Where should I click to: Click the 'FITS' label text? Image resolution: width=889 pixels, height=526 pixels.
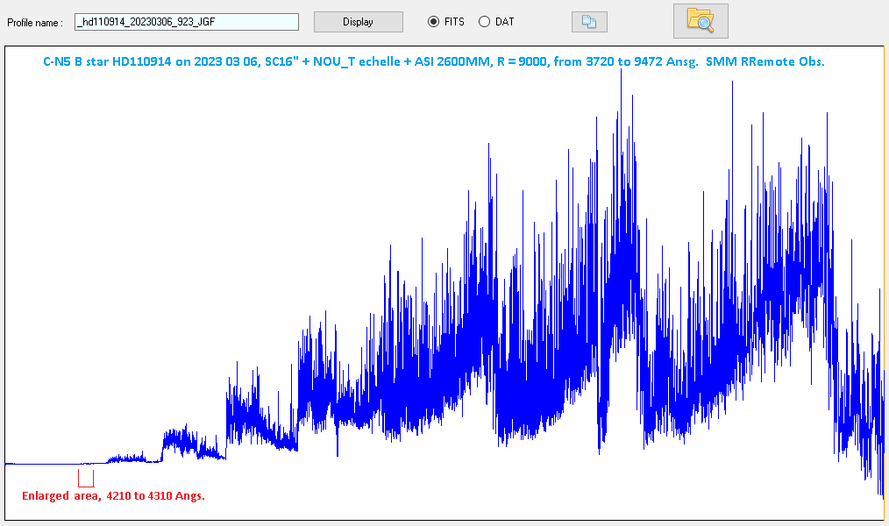coord(454,22)
